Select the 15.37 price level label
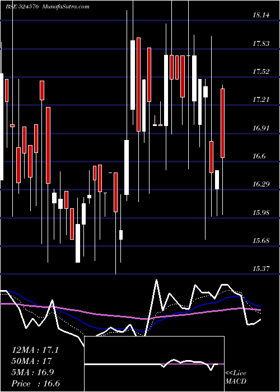Viewport: 280px width, 392px height. [x=261, y=269]
